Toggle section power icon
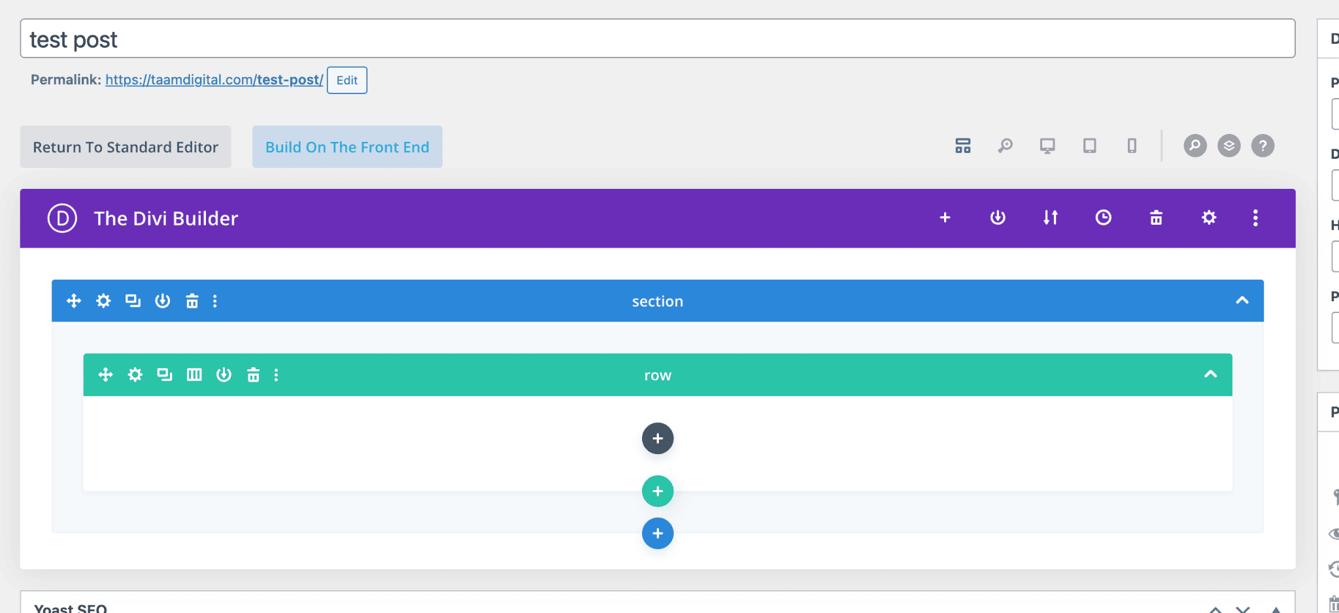 162,301
